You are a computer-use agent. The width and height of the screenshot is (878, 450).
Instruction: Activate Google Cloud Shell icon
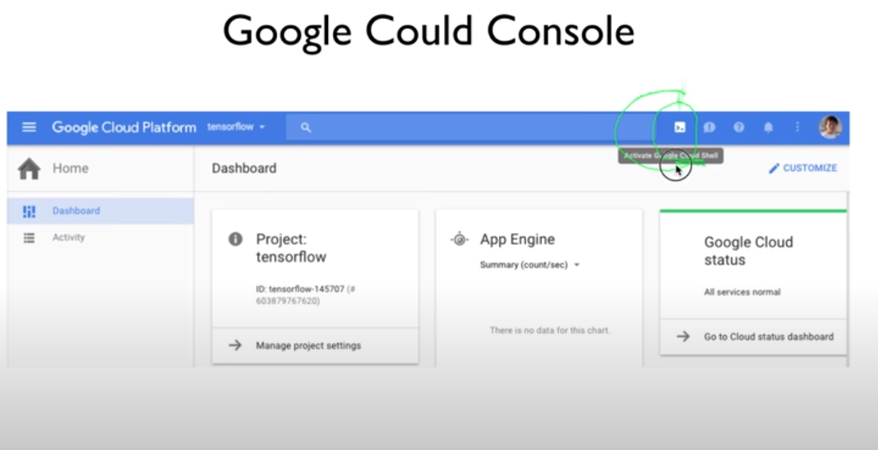[x=680, y=127]
